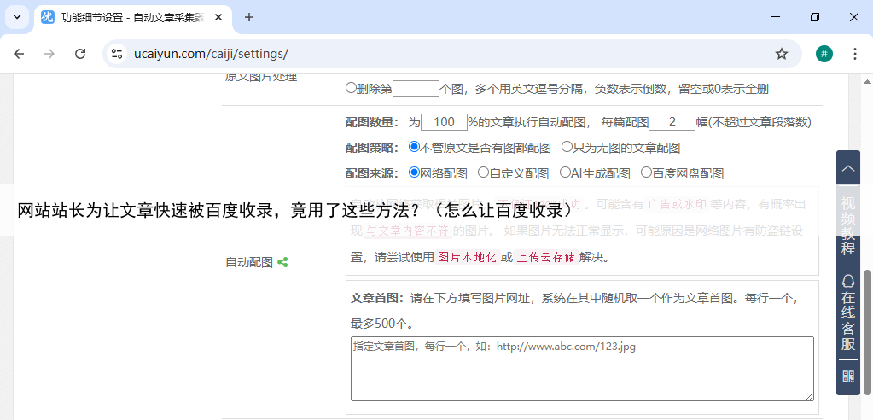Open a new browser tab
Image resolution: width=873 pixels, height=420 pixels.
249,17
